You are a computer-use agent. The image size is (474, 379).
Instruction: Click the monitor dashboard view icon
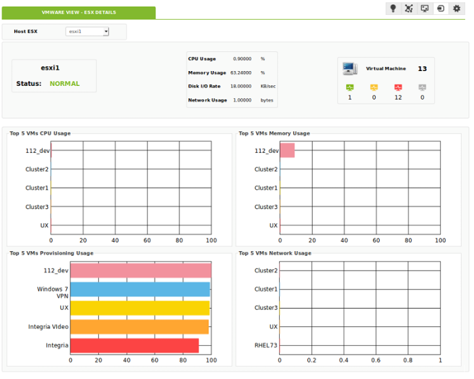tap(425, 9)
